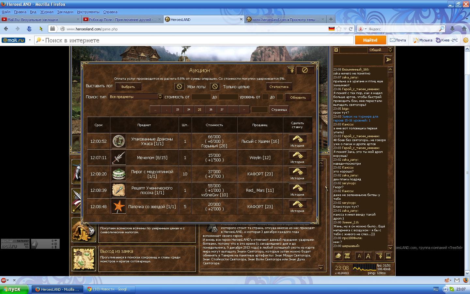470x294 pixels.
Task: Click Firefox home icon in toolbar
Action: coord(464,29)
